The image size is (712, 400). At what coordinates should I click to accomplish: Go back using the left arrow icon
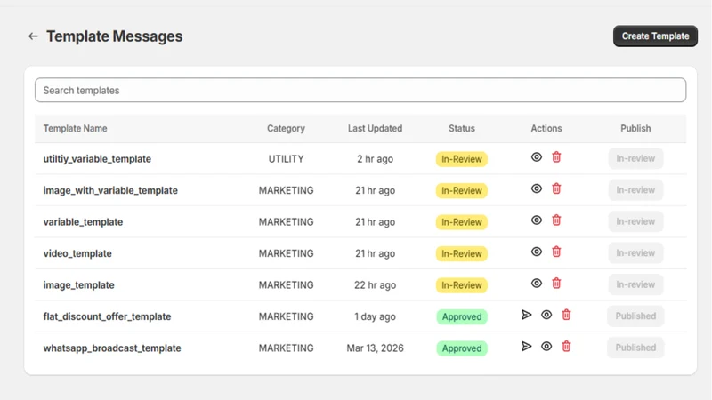coord(33,36)
